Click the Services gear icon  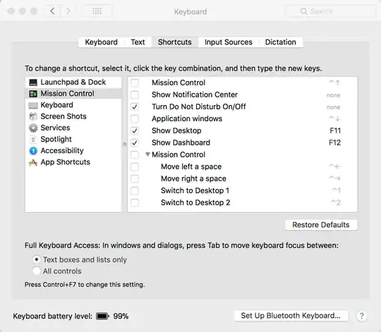coord(33,128)
